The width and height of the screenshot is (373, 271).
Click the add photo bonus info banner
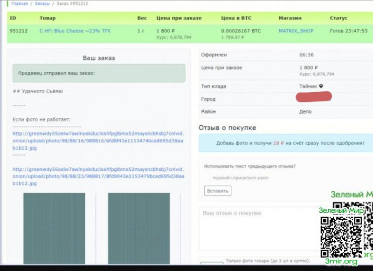click(x=285, y=143)
